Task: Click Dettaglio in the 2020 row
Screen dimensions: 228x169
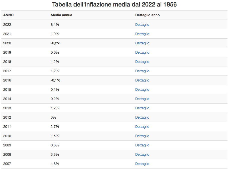Action: [x=142, y=43]
